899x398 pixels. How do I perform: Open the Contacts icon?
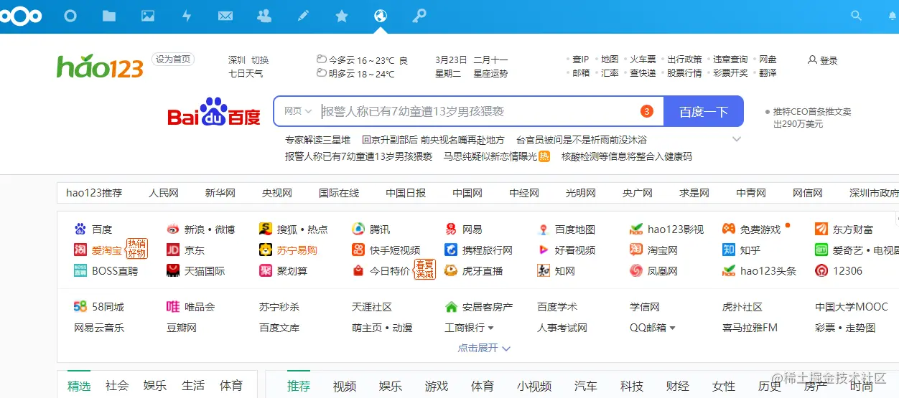coord(264,16)
